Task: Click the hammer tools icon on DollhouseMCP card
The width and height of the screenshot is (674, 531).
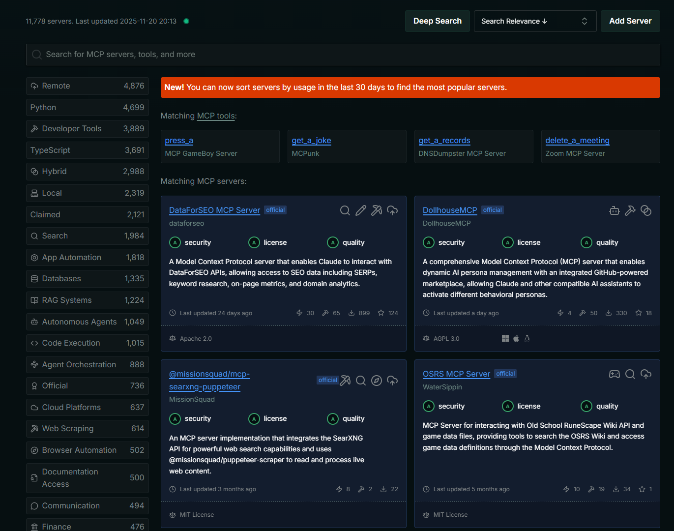Action: tap(630, 210)
